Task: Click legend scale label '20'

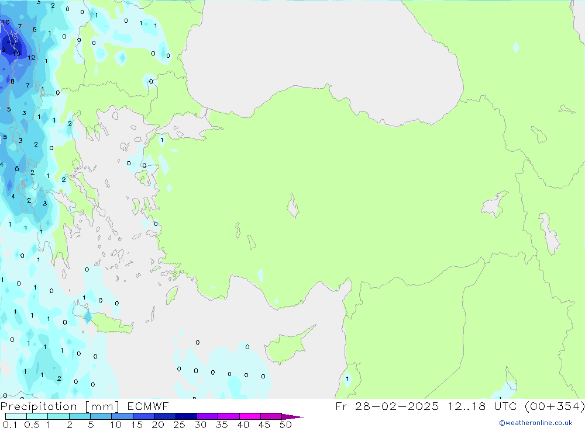Action: [158, 424]
